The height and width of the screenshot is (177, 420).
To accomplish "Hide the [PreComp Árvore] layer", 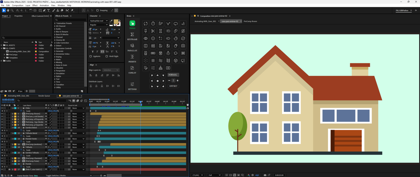I will [x=2, y=114].
